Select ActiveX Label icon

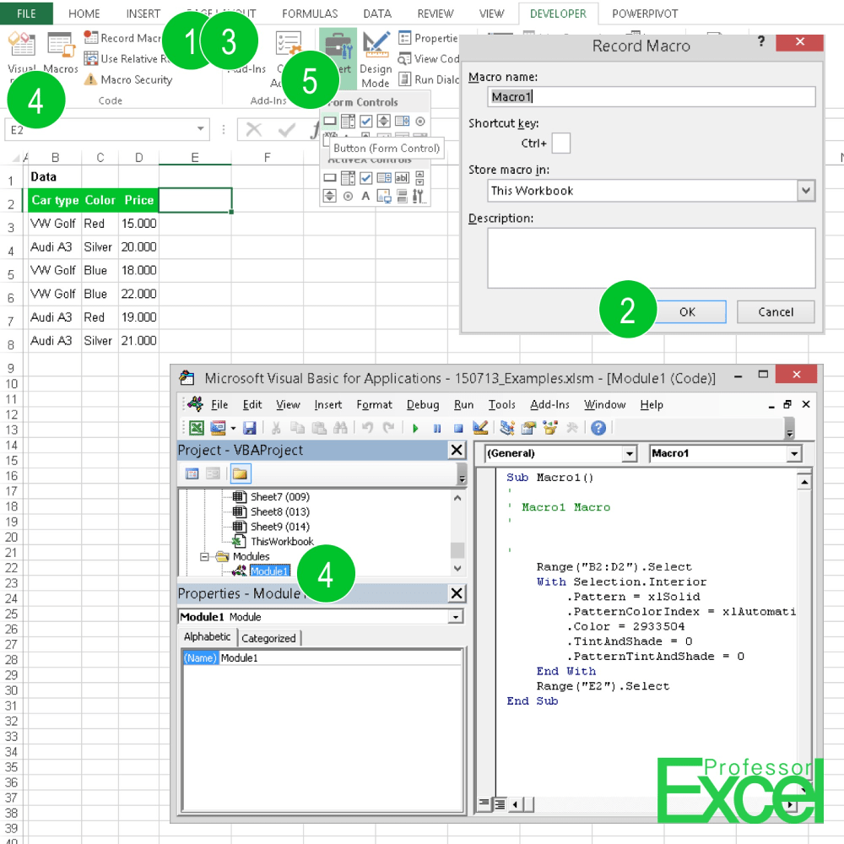click(x=365, y=196)
